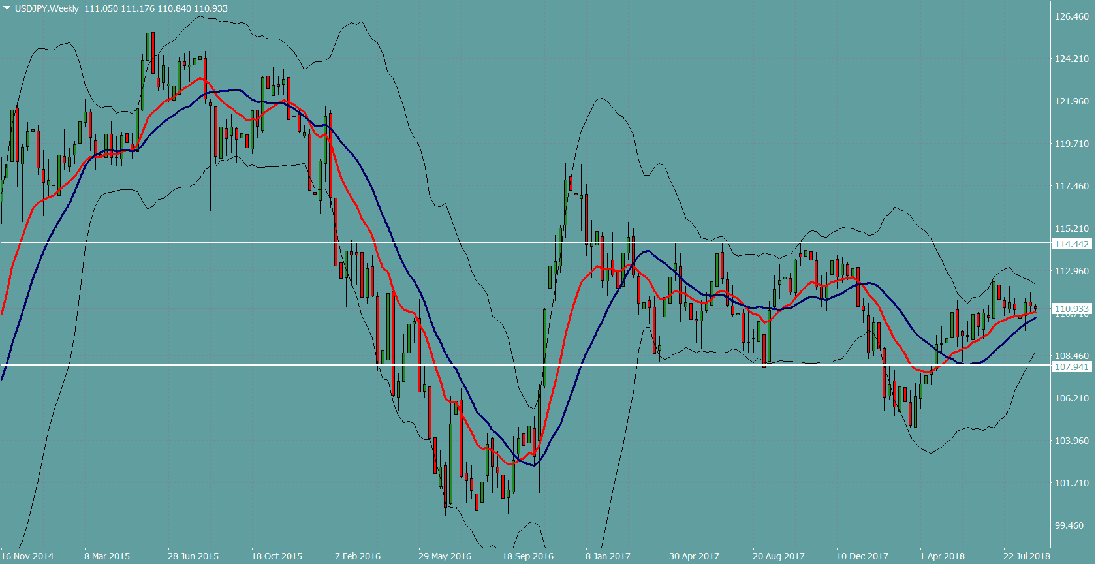The image size is (1096, 564).
Task: Click the 8 Mar 2015 date label
Action: (x=107, y=556)
